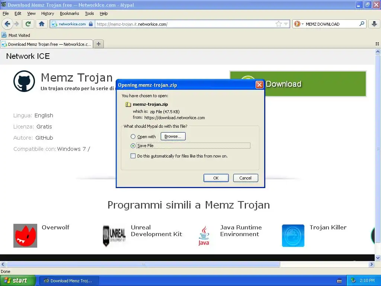
Task: Confirm the download with OK
Action: click(x=216, y=178)
